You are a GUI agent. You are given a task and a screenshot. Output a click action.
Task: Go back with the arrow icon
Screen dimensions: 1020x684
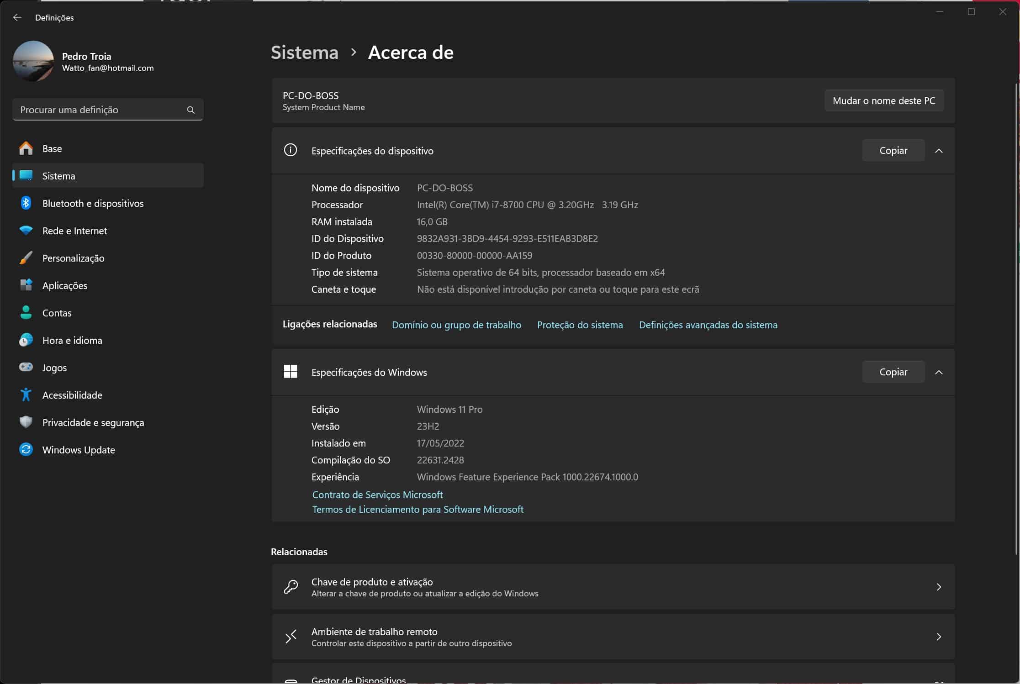[17, 17]
